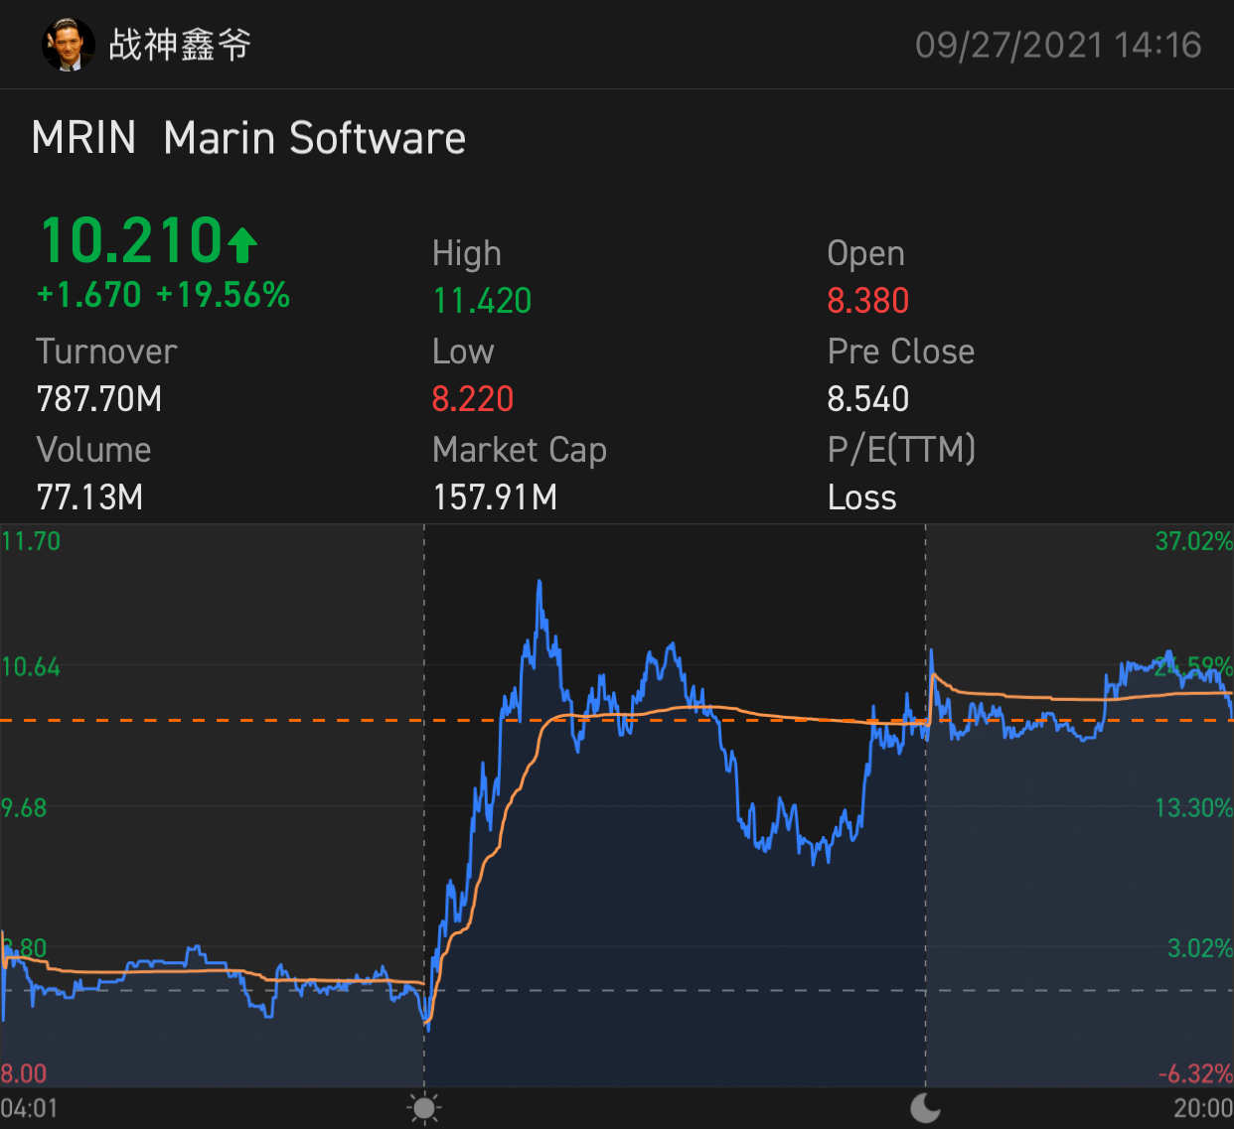Click the intraday price peak on the chart
The image size is (1234, 1129).
[x=540, y=583]
